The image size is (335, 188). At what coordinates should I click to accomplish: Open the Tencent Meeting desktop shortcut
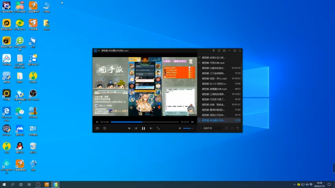point(20,130)
